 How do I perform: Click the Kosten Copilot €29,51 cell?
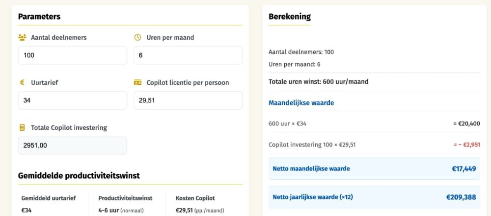point(204,204)
